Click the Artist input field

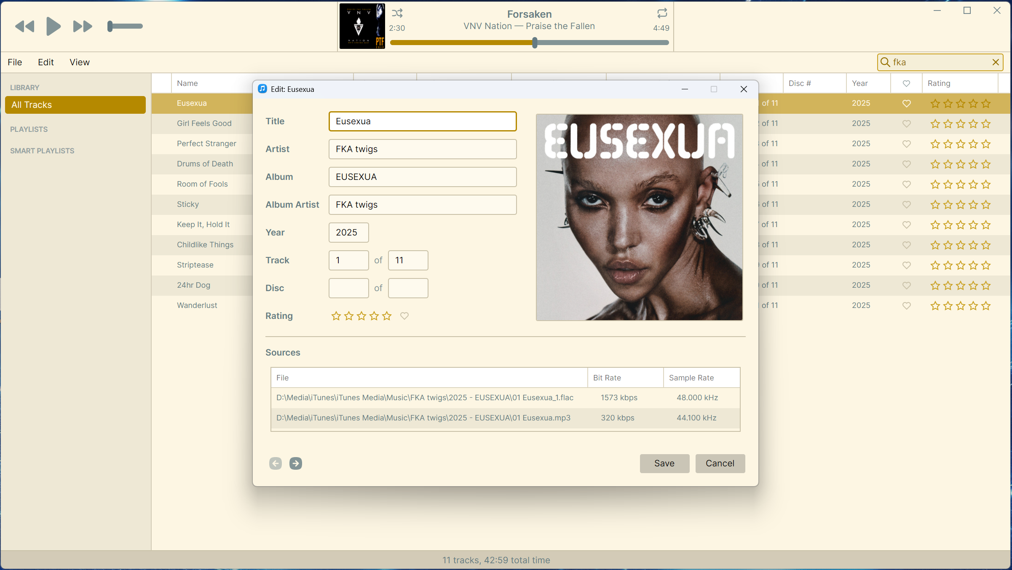click(x=423, y=149)
